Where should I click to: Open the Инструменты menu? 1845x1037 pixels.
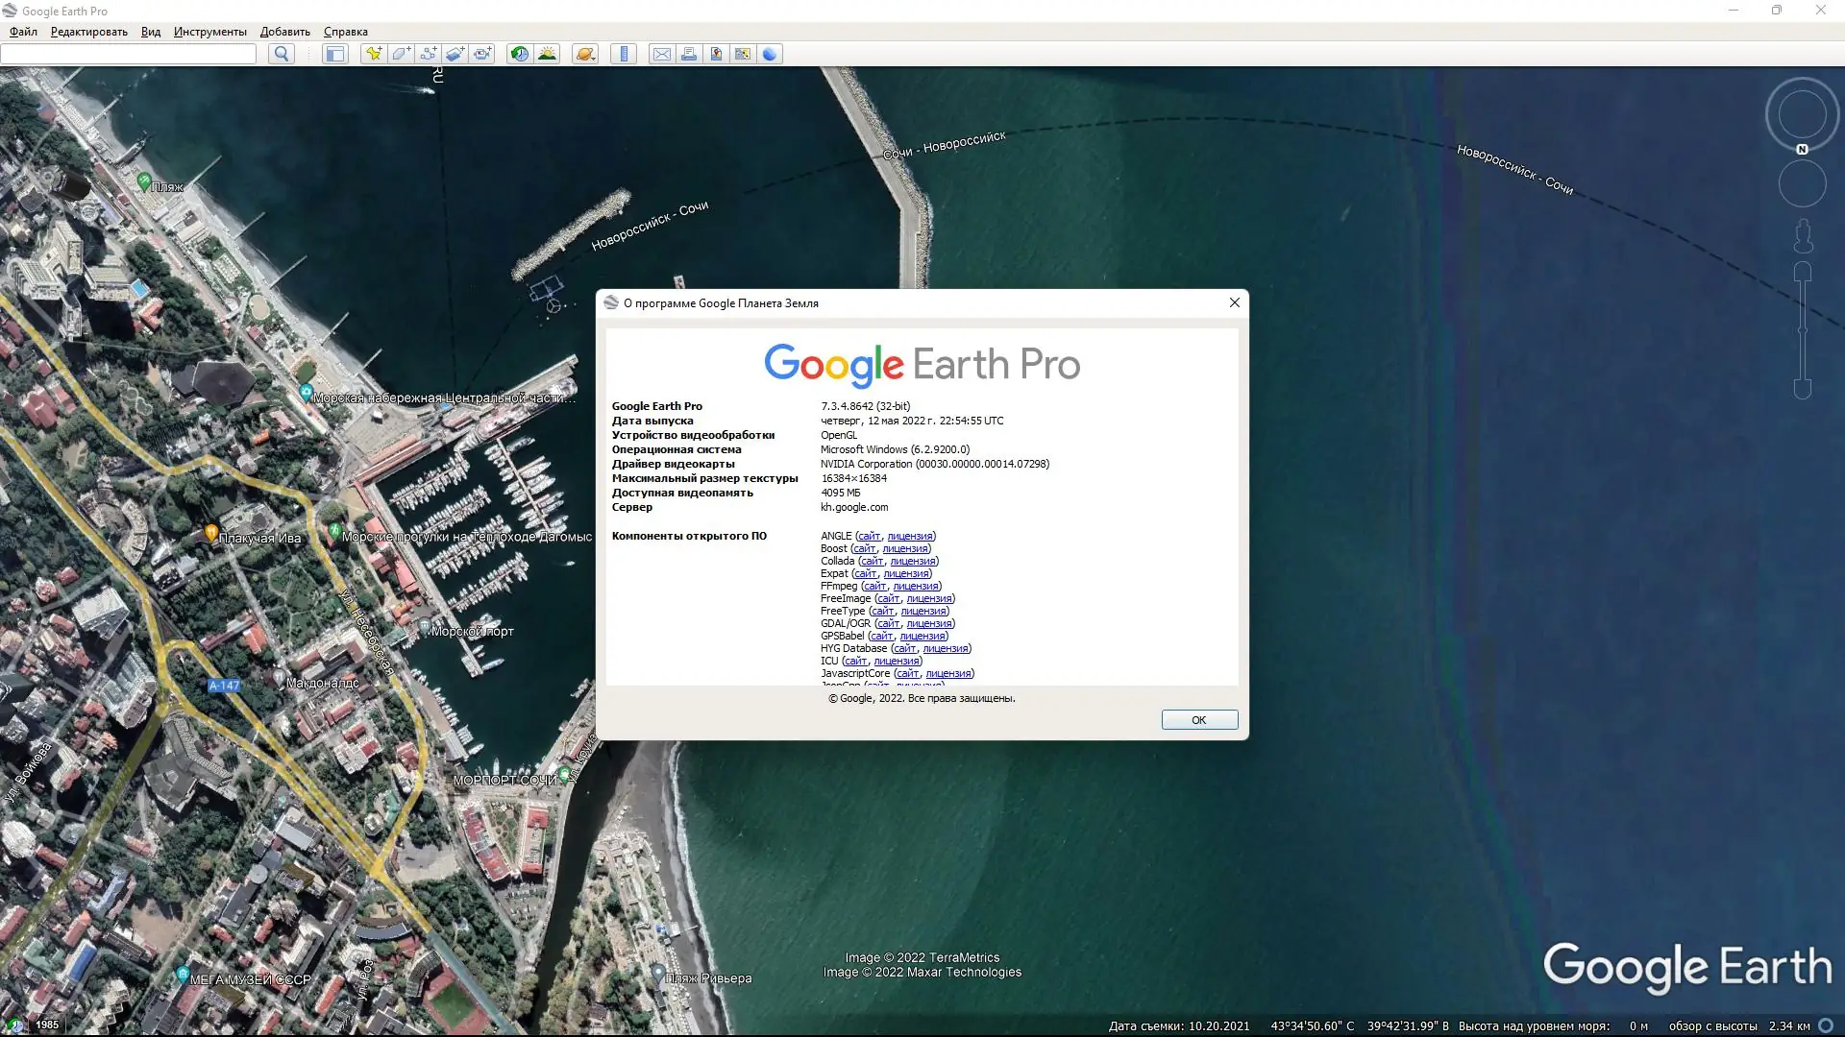209,31
